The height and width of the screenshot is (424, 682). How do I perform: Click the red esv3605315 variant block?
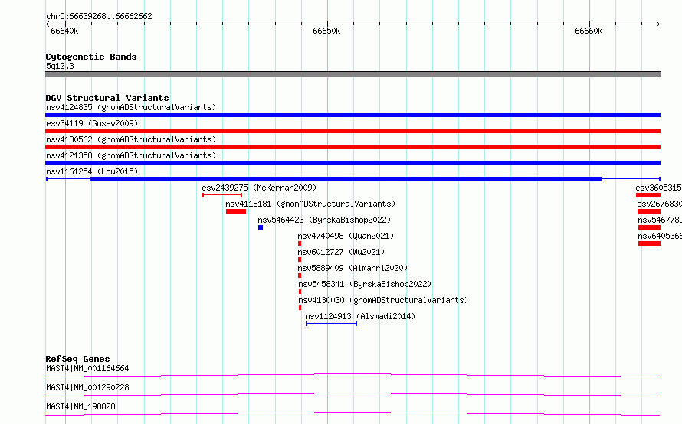pos(648,195)
